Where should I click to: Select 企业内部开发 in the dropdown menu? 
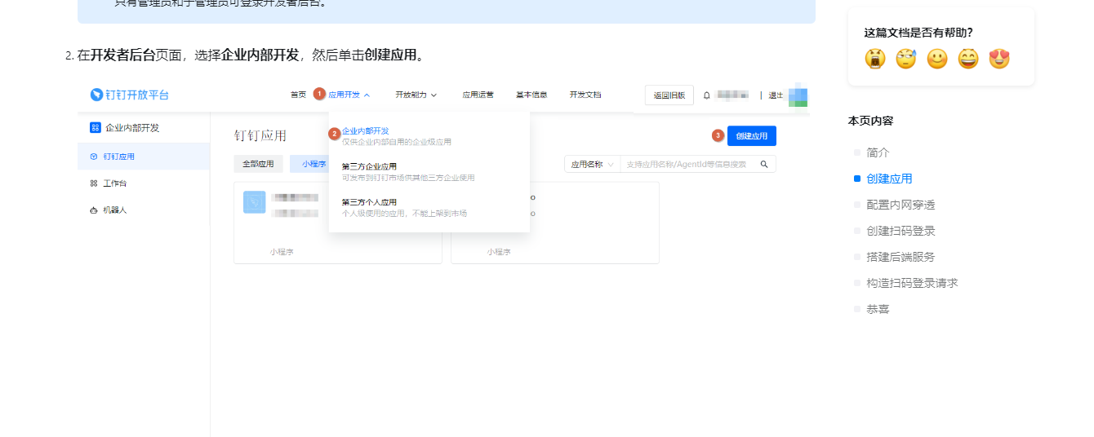[x=365, y=130]
